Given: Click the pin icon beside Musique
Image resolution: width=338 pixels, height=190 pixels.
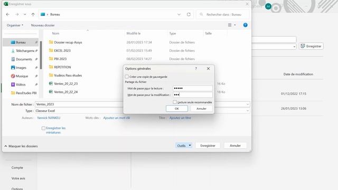Looking at the screenshot, I should (x=36, y=76).
